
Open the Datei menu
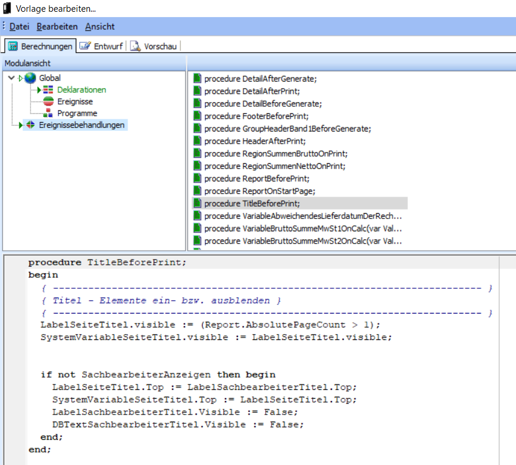click(19, 26)
